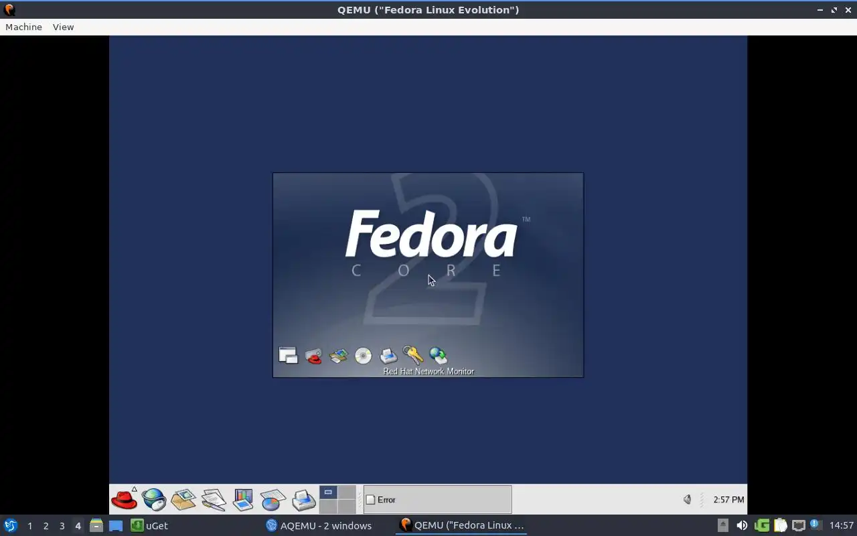The height and width of the screenshot is (536, 857).
Task: Minimize the QEMU window
Action: pos(820,10)
